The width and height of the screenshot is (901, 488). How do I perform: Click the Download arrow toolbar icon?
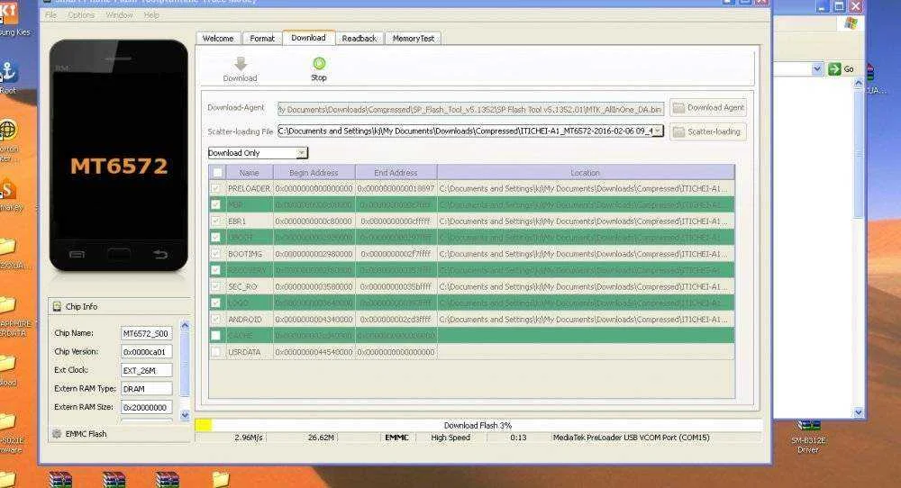click(241, 64)
